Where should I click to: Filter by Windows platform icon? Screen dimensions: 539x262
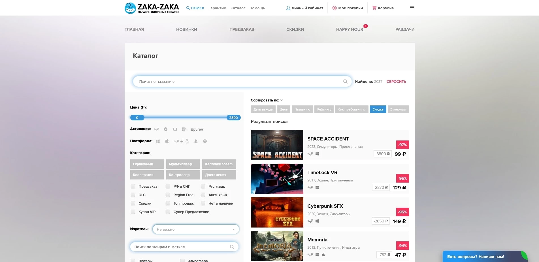(158, 141)
